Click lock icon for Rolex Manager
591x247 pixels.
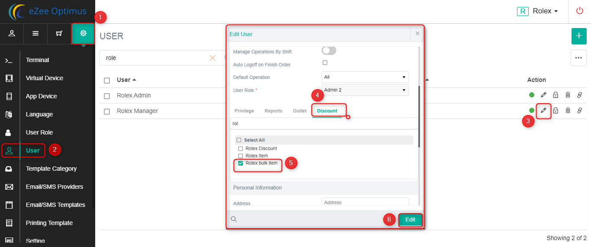(556, 110)
